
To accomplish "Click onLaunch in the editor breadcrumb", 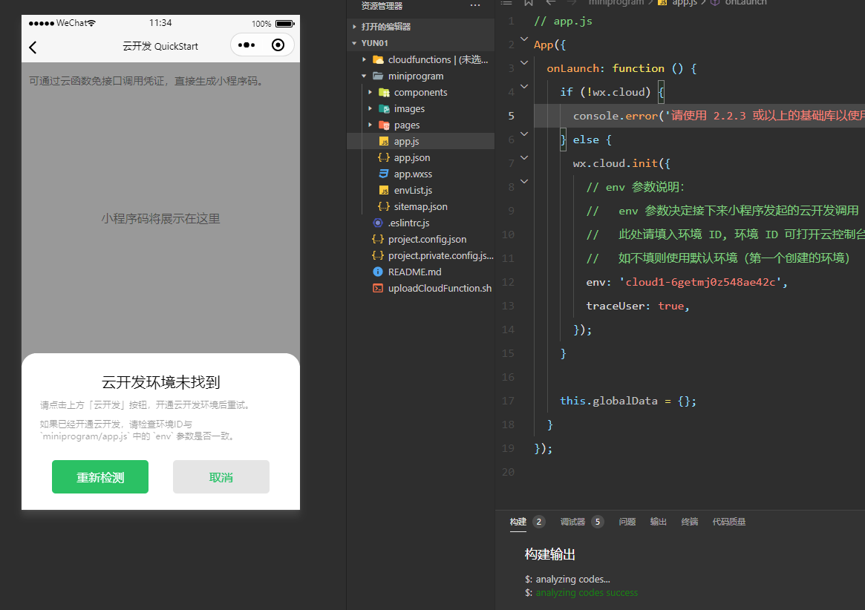I will (746, 3).
